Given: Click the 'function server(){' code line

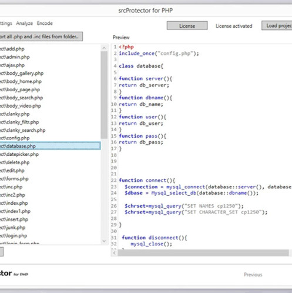Looking at the screenshot, I should 146,79.
